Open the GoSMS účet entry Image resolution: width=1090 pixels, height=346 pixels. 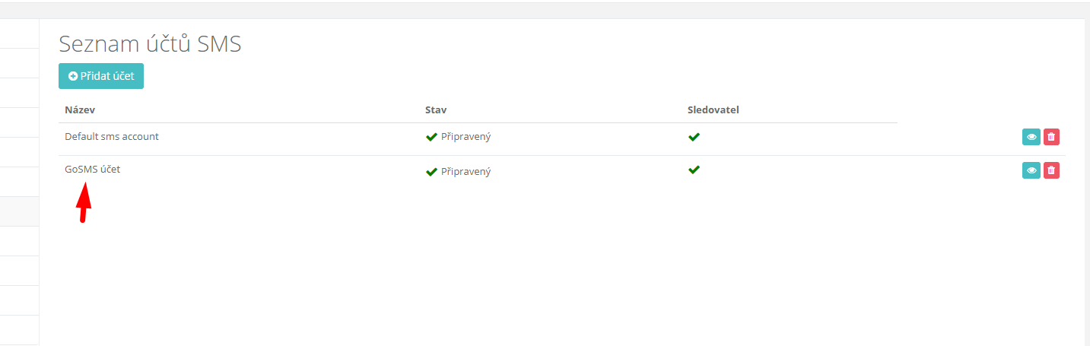pyautogui.click(x=93, y=170)
